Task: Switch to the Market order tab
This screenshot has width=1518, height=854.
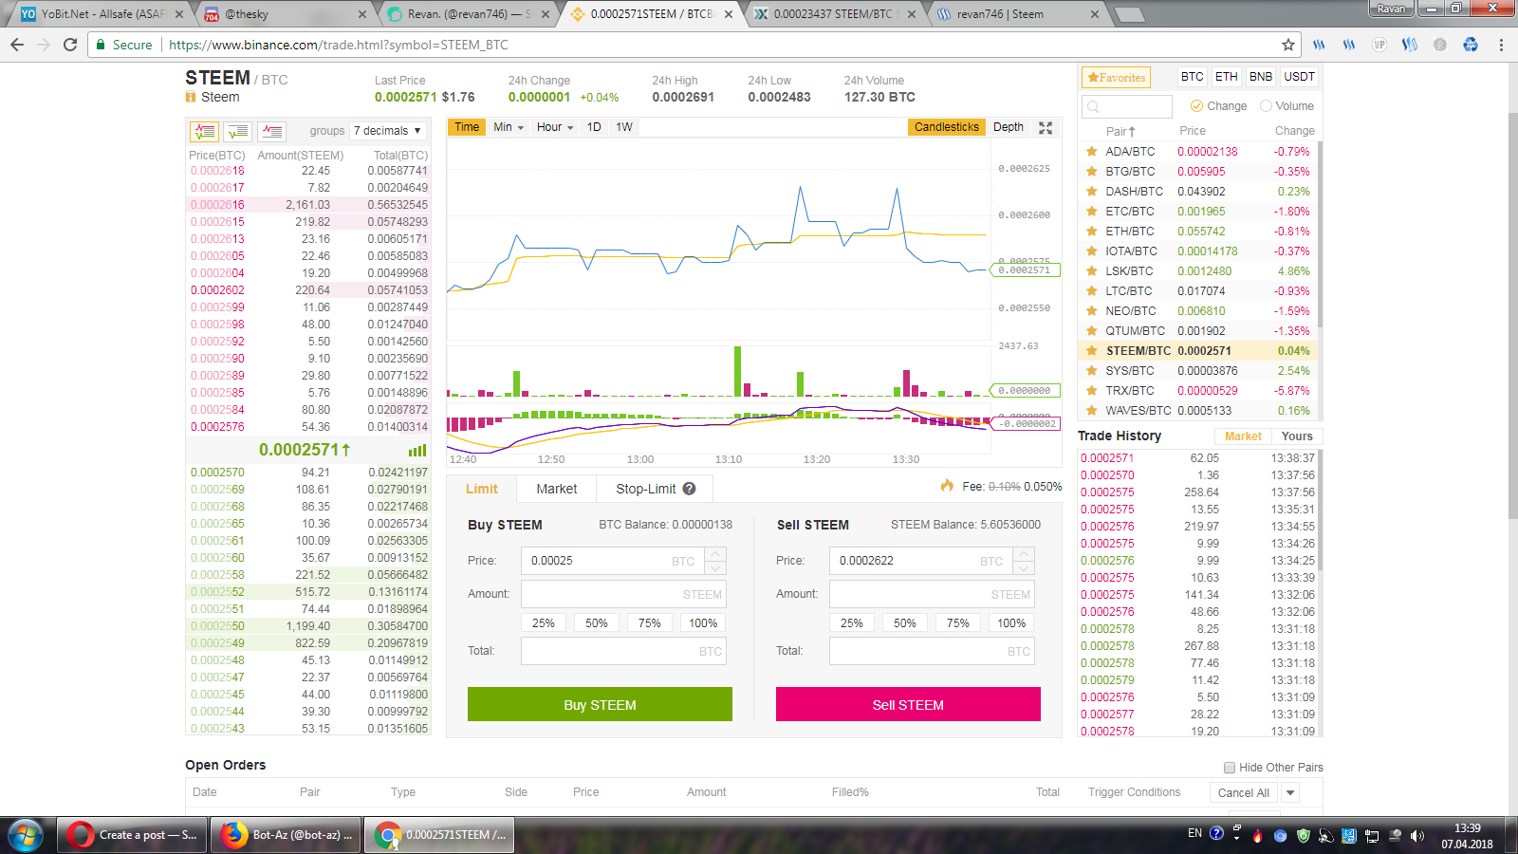Action: tap(556, 489)
